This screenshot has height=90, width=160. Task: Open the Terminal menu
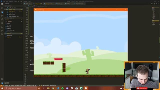(x=25, y=1)
